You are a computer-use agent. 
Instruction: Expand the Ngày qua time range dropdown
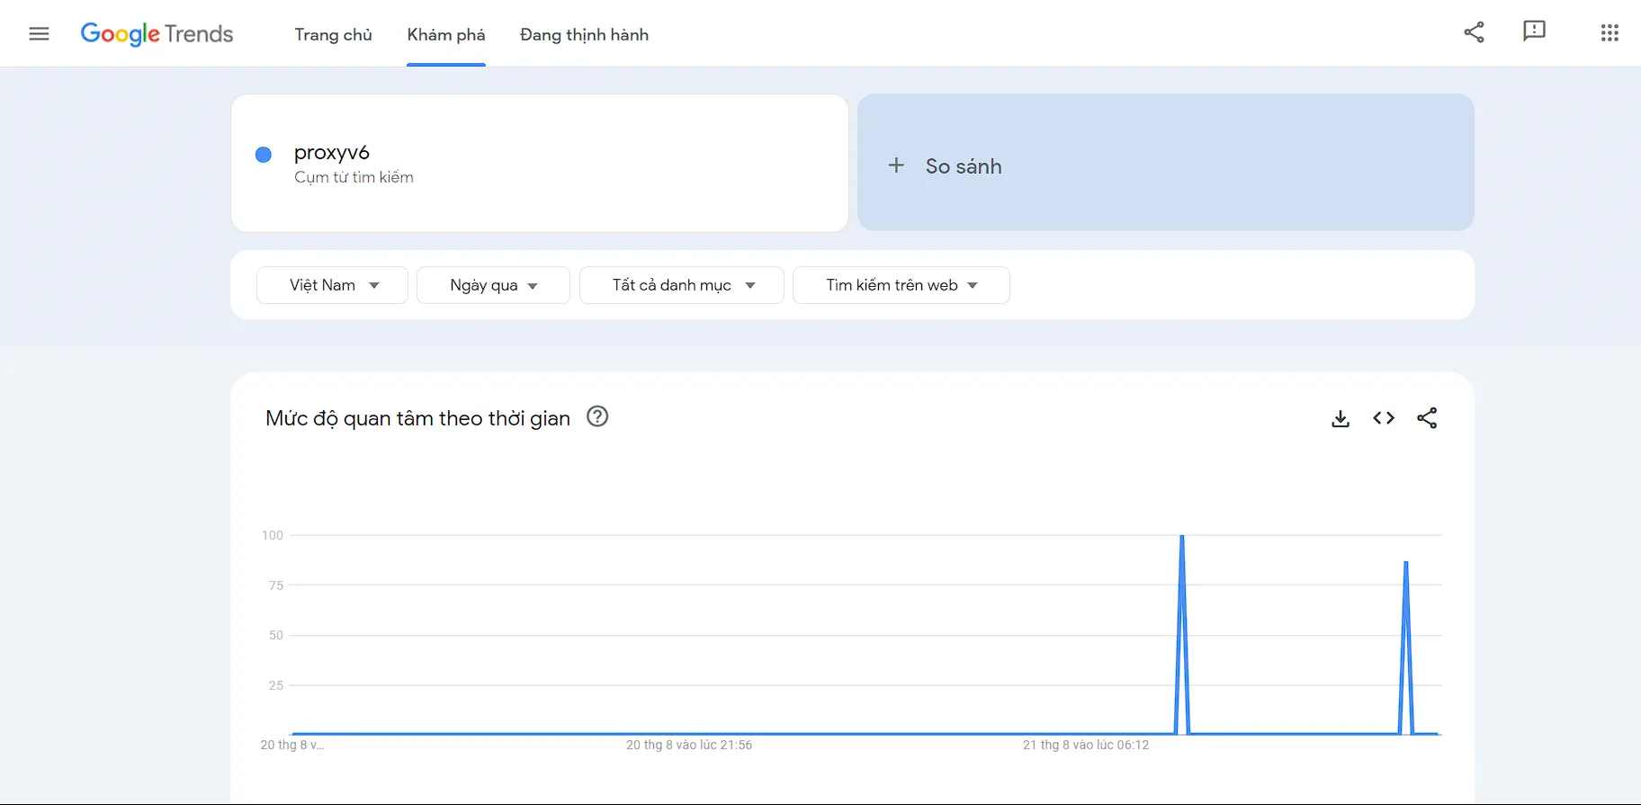click(x=493, y=285)
